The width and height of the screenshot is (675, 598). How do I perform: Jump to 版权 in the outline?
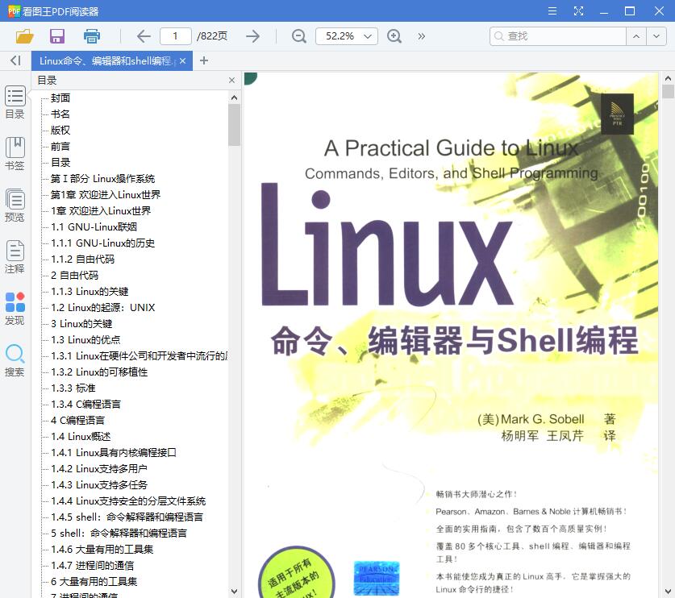tap(60, 131)
